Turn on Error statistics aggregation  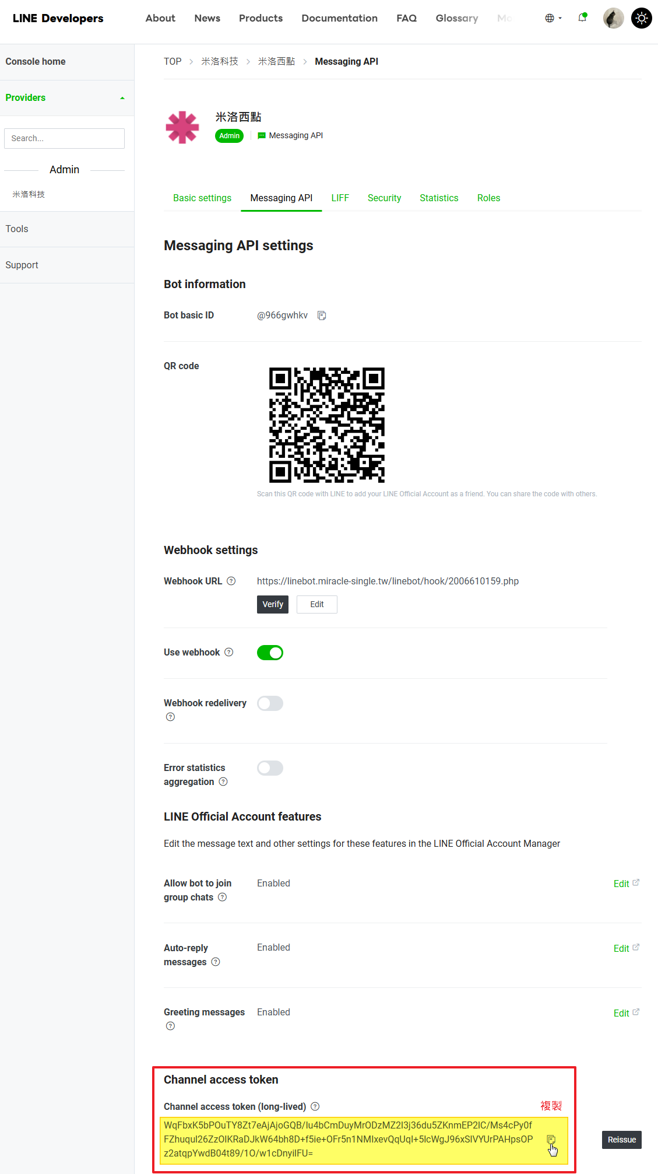[x=270, y=768]
